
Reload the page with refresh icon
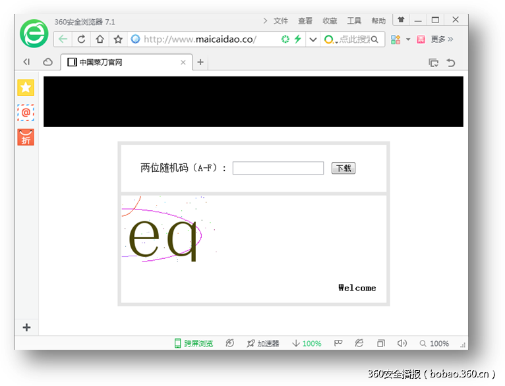tap(81, 40)
